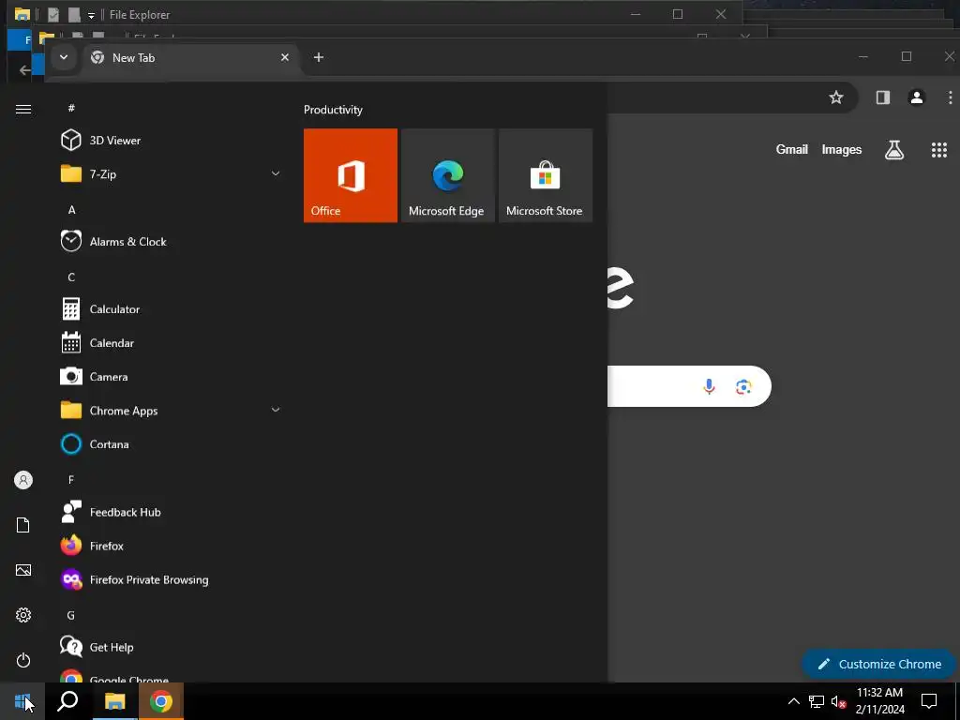Open Settings gear in Start sidebar
960x720 pixels.
click(x=23, y=615)
